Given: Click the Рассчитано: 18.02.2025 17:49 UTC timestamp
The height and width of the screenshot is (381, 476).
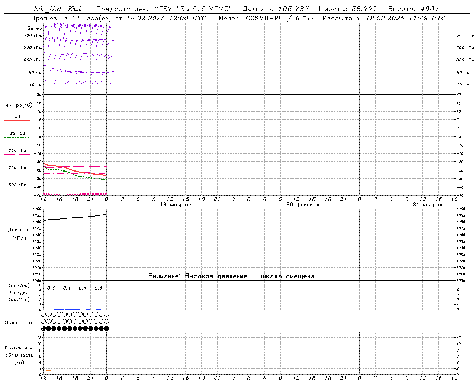Looking at the screenshot, I should click(384, 18).
